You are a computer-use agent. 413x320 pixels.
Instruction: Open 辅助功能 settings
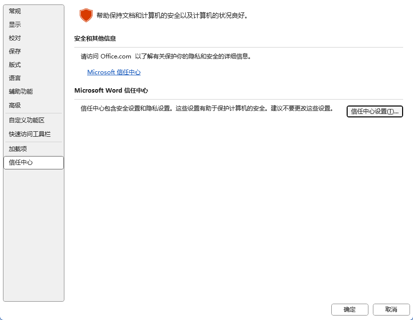(34, 92)
